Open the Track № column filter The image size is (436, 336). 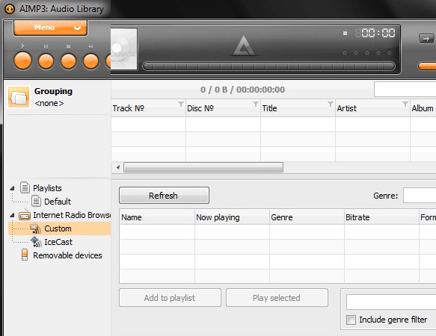pyautogui.click(x=181, y=104)
